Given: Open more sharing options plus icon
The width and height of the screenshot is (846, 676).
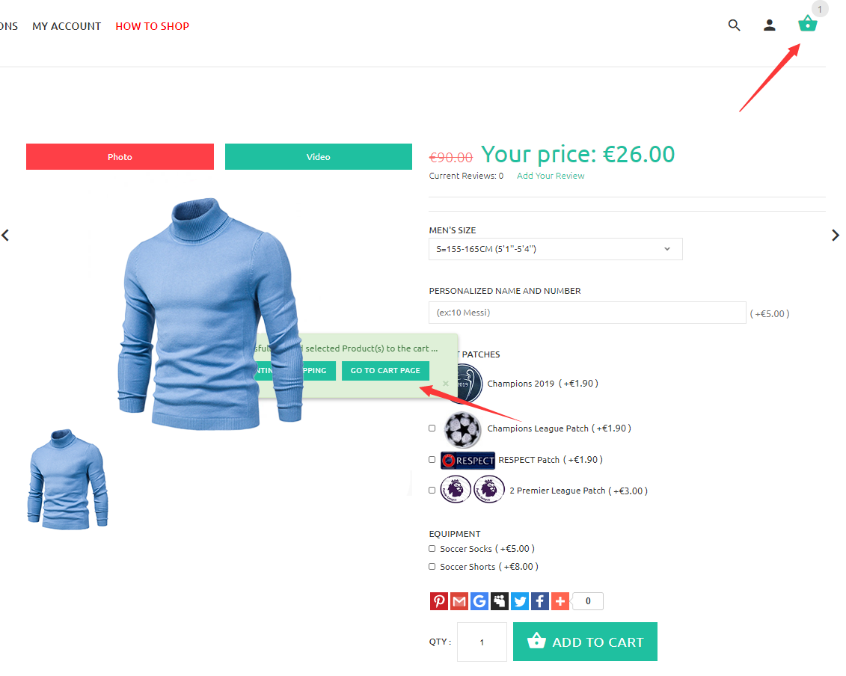Looking at the screenshot, I should [560, 601].
